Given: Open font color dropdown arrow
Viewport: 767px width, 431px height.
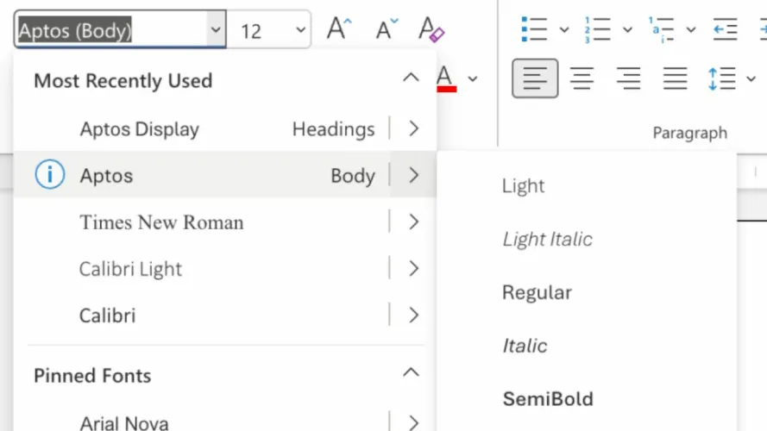Looking at the screenshot, I should pyautogui.click(x=473, y=79).
